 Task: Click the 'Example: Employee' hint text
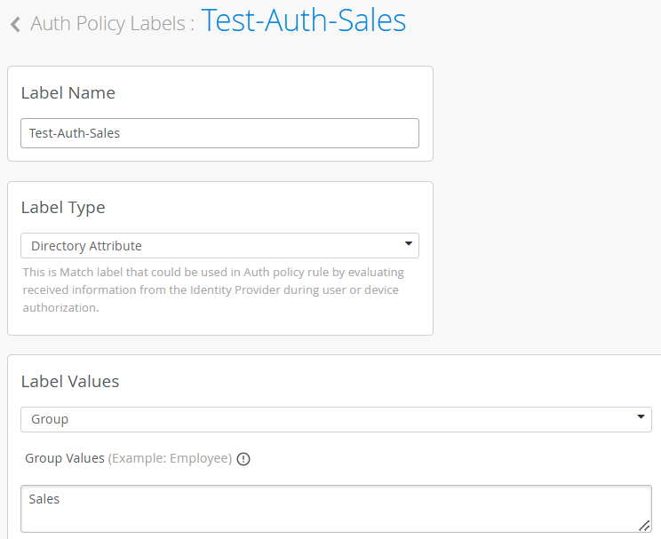[x=171, y=458]
